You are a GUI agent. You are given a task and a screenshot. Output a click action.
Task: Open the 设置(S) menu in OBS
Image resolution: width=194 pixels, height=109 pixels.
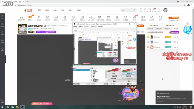point(81,27)
